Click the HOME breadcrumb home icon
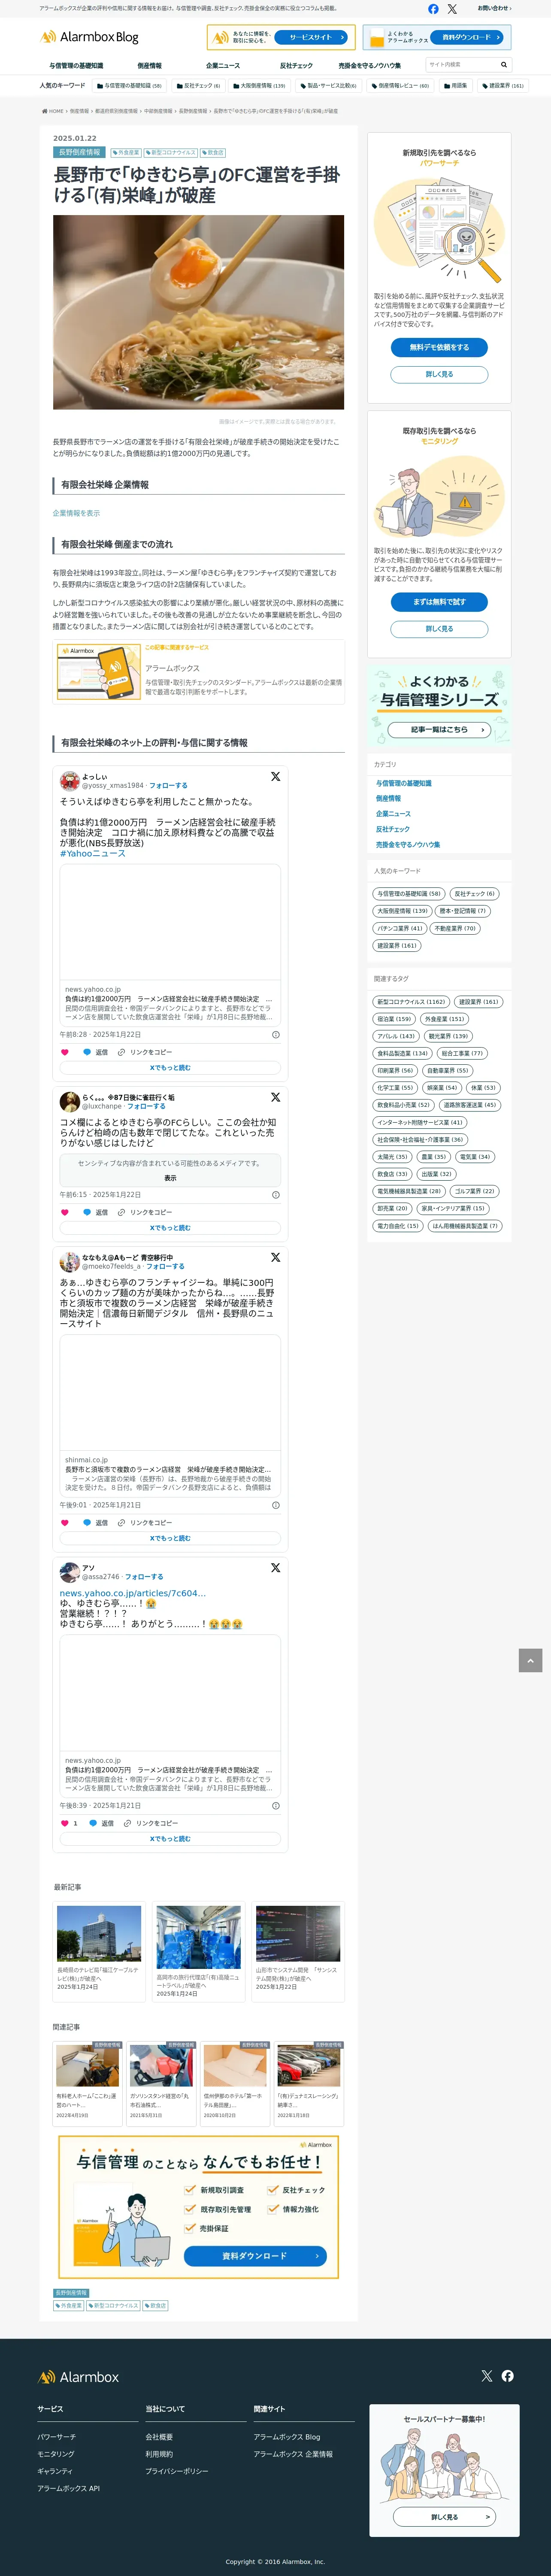Screen dimensions: 551x2576 tap(44, 111)
